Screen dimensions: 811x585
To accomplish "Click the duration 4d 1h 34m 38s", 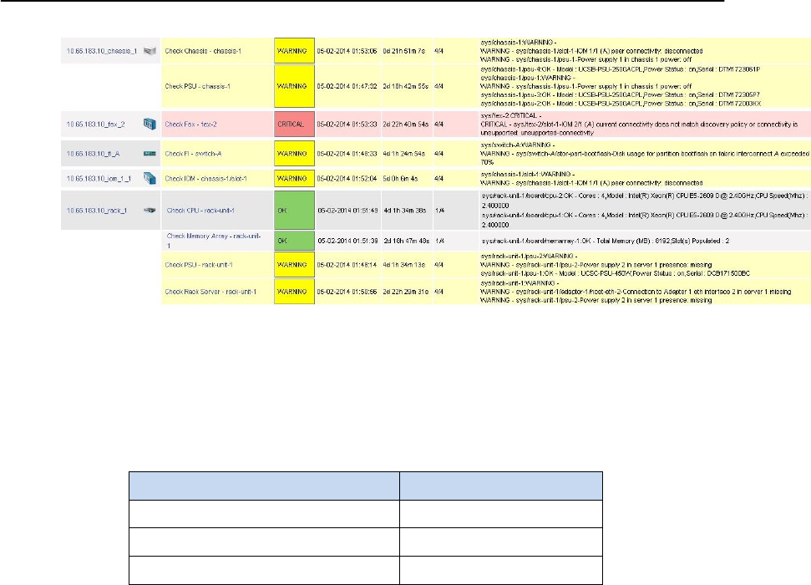I will click(405, 211).
